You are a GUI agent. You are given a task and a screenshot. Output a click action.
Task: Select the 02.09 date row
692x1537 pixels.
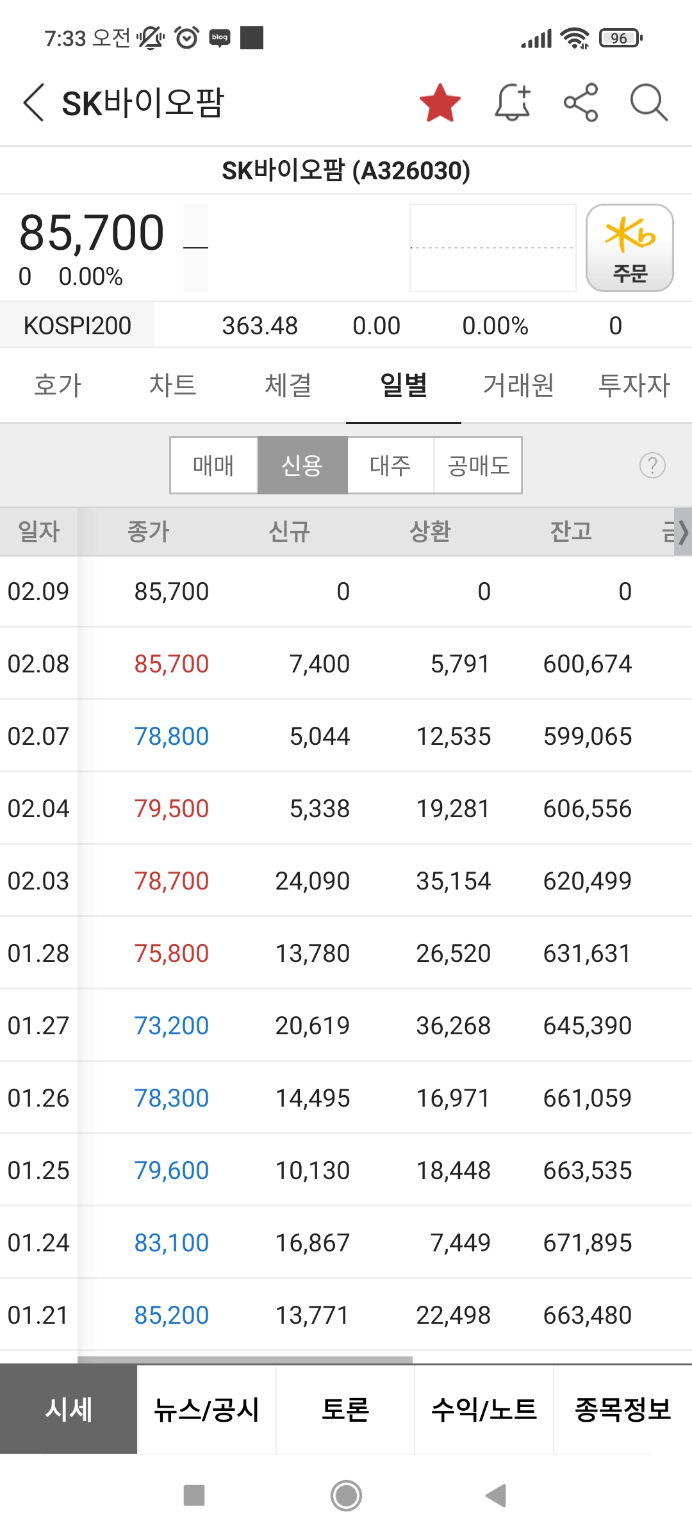[x=346, y=591]
